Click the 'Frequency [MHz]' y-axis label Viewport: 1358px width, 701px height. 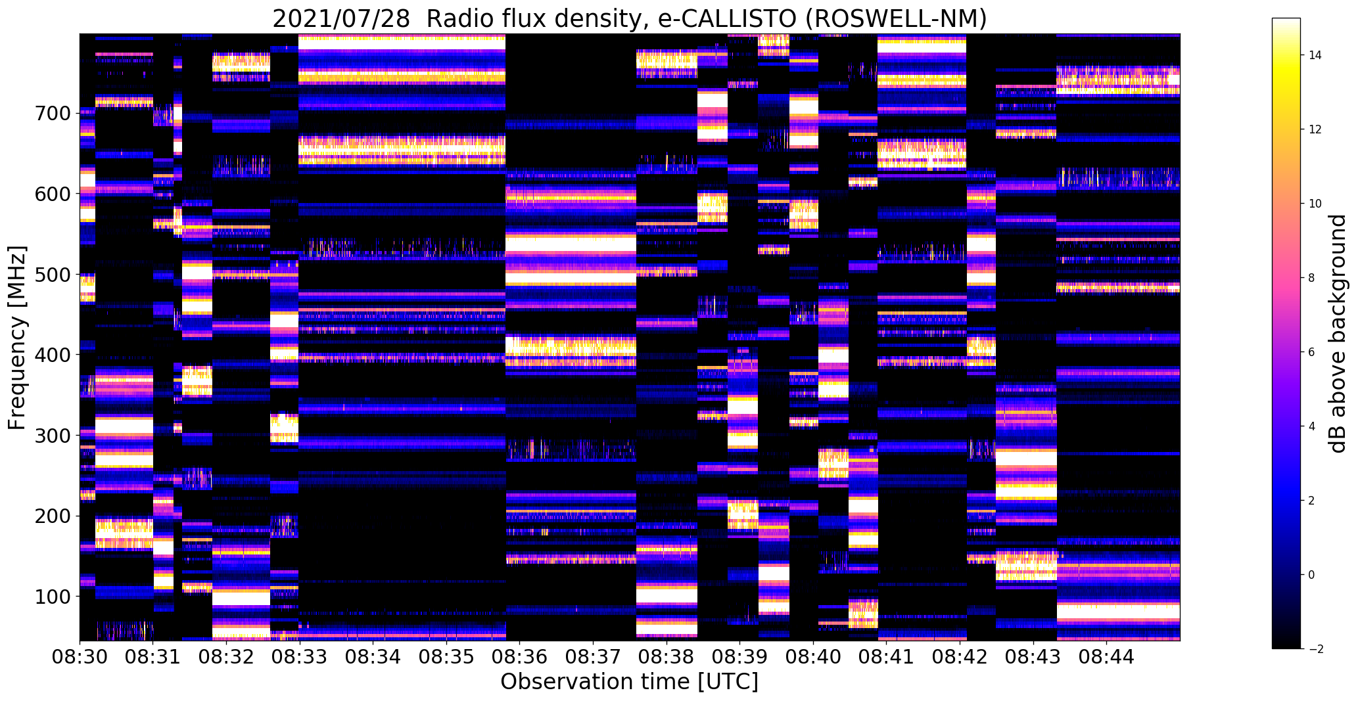[17, 338]
